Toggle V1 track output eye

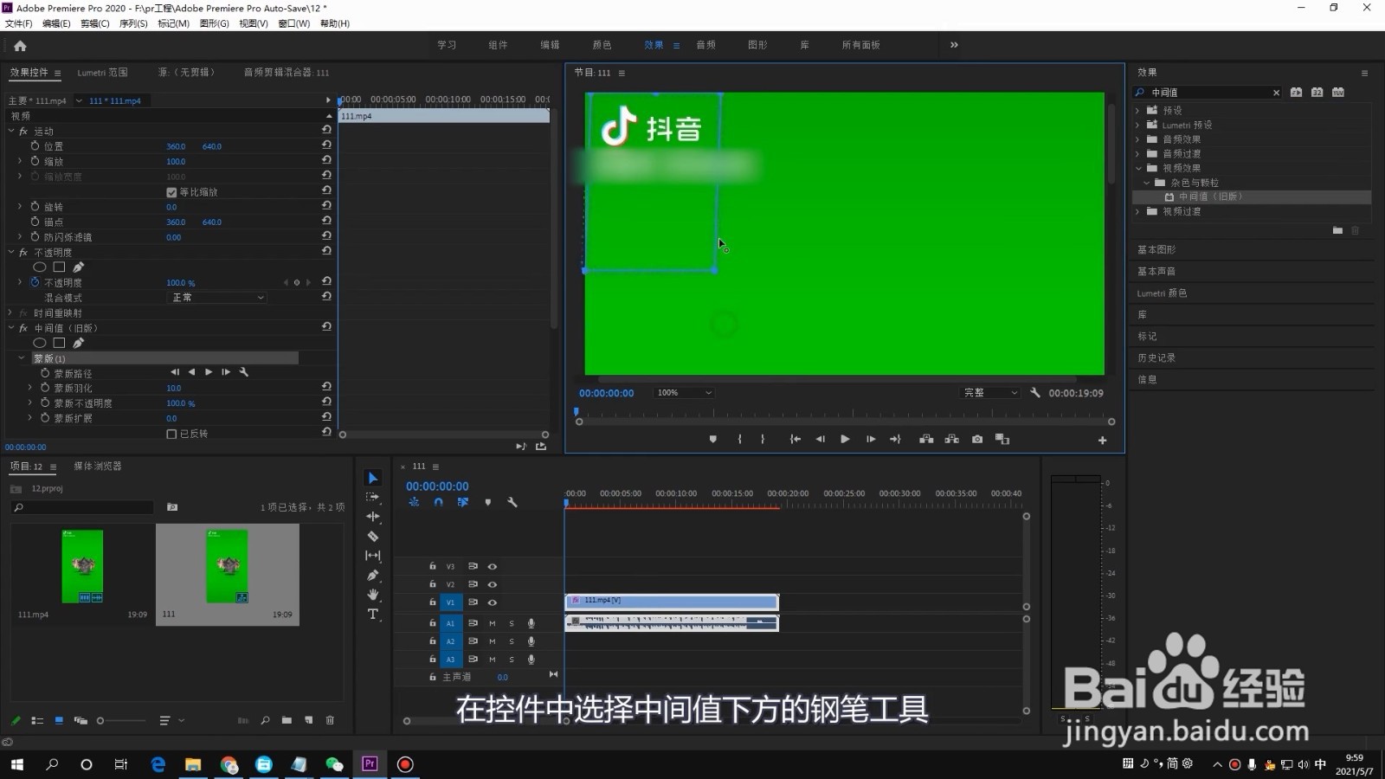(493, 602)
